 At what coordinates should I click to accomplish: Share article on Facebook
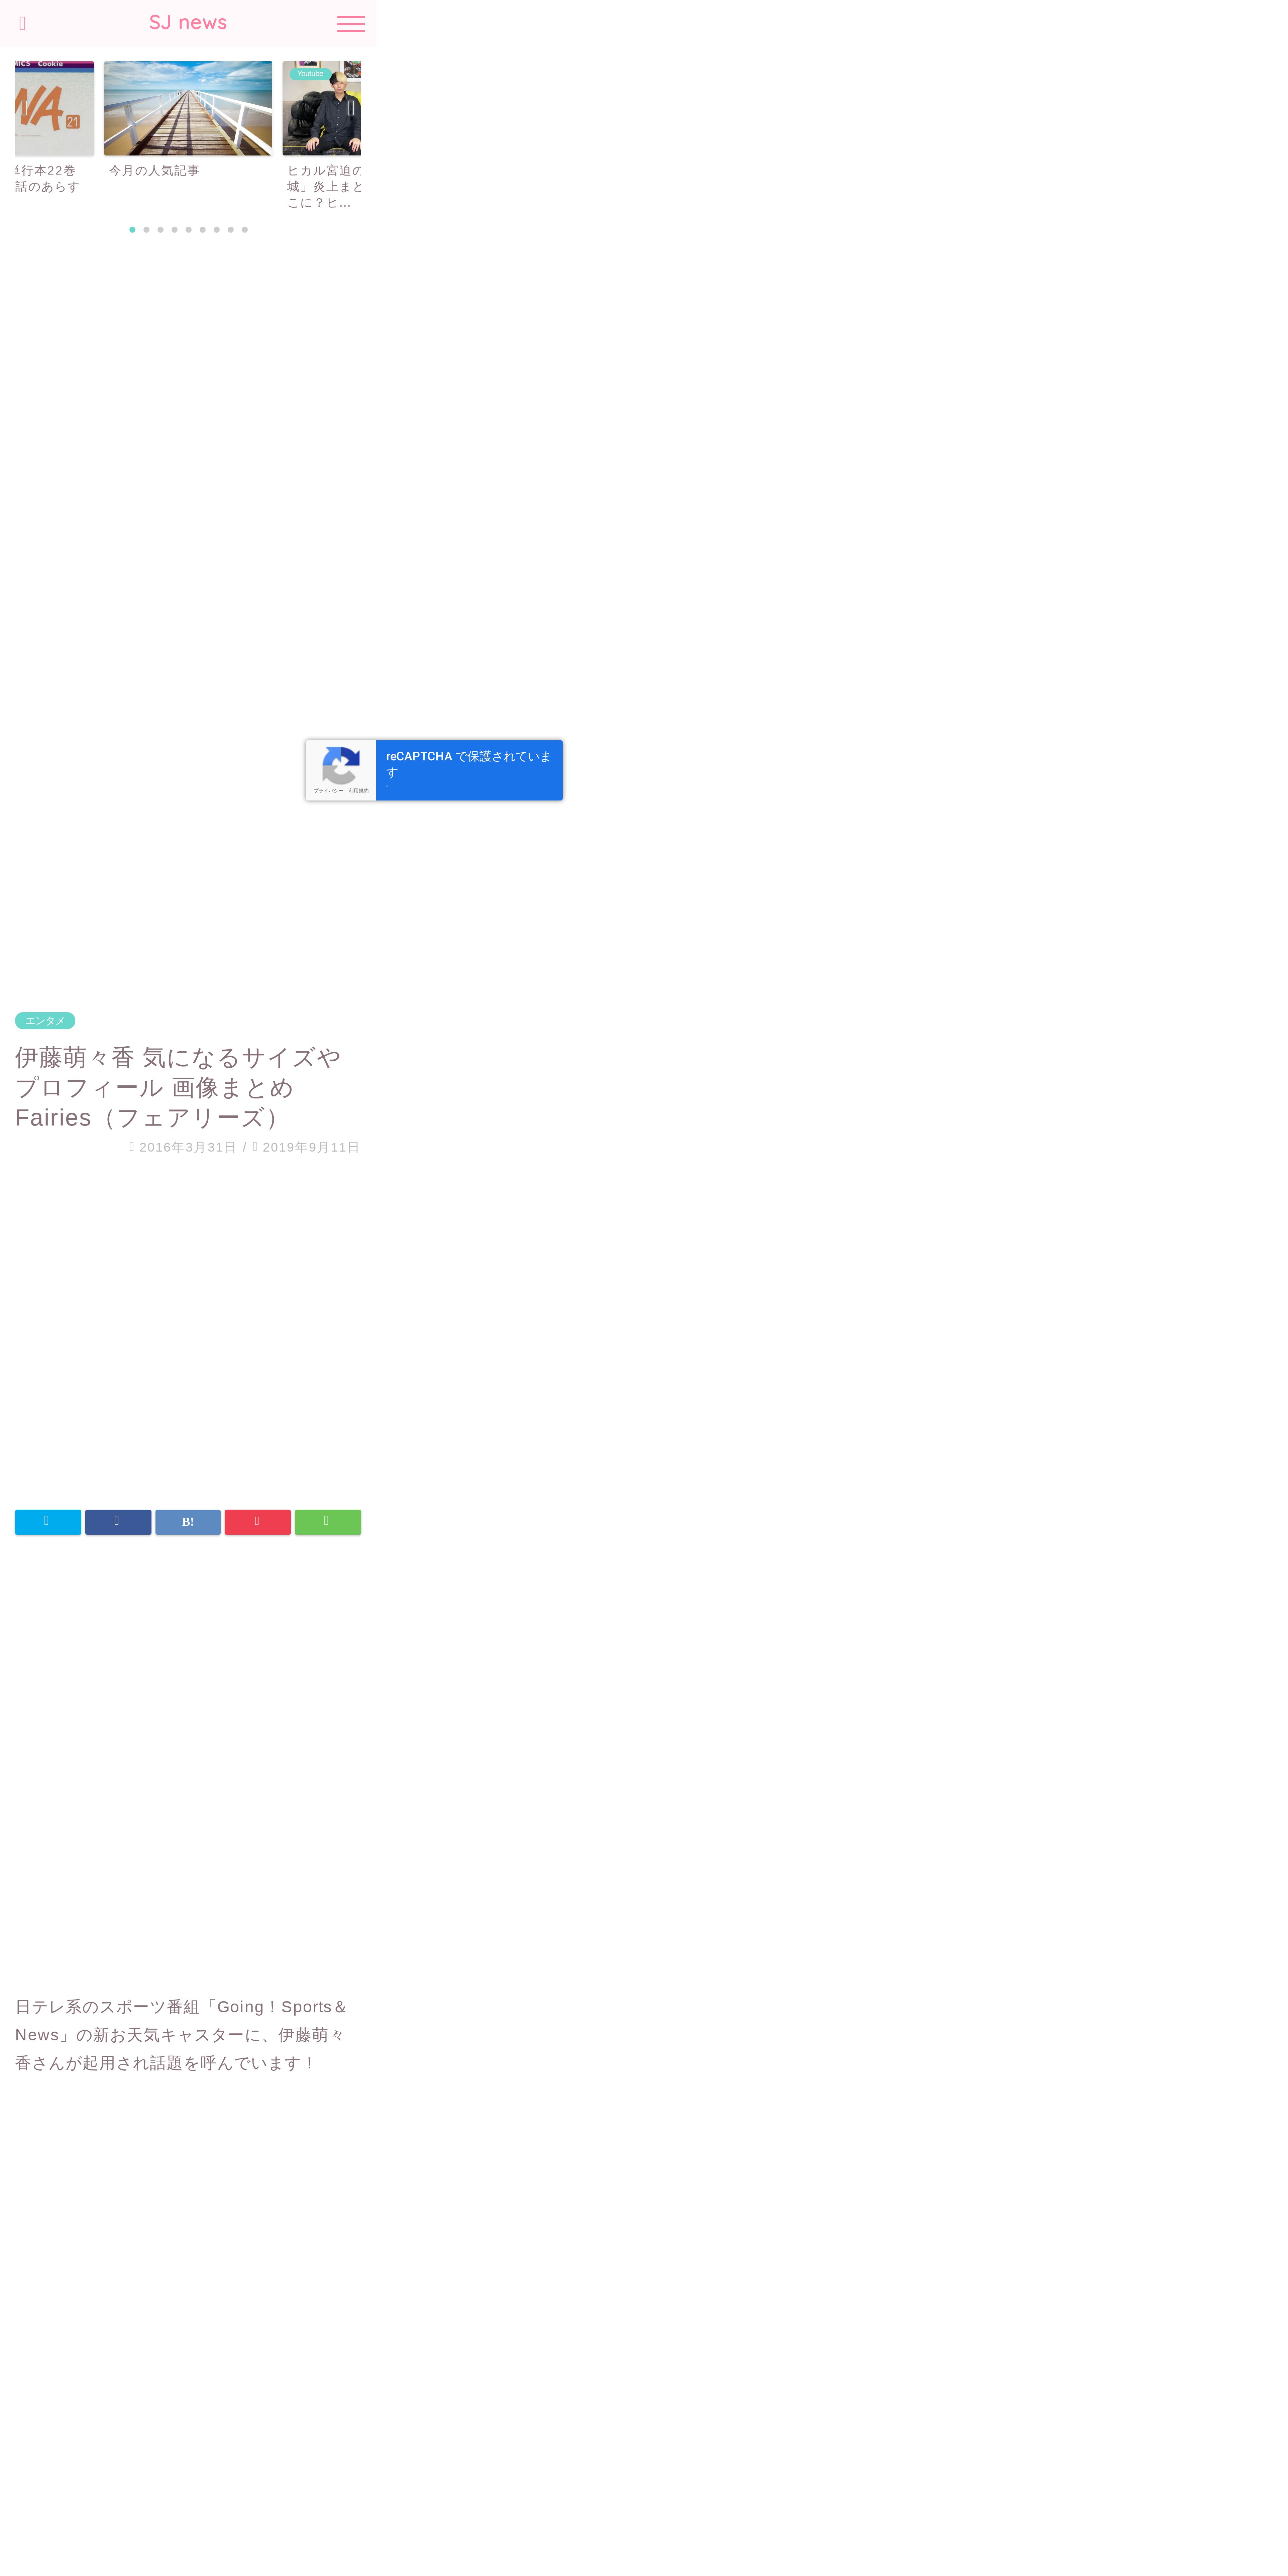[118, 1522]
